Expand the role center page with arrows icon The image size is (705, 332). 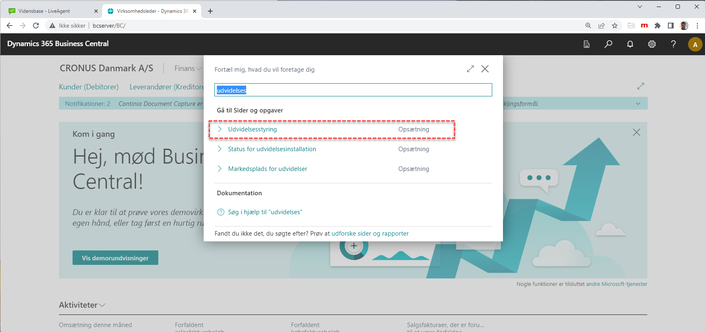pyautogui.click(x=641, y=86)
